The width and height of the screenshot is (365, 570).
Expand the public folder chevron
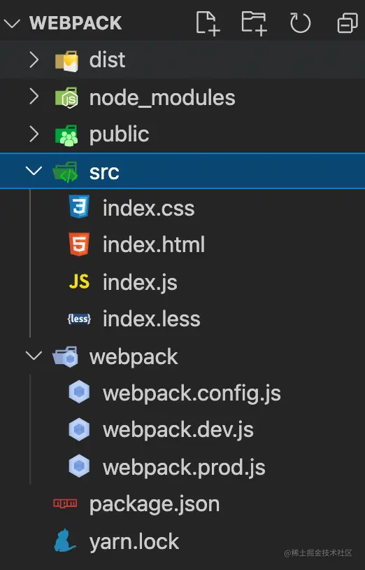pyautogui.click(x=34, y=134)
